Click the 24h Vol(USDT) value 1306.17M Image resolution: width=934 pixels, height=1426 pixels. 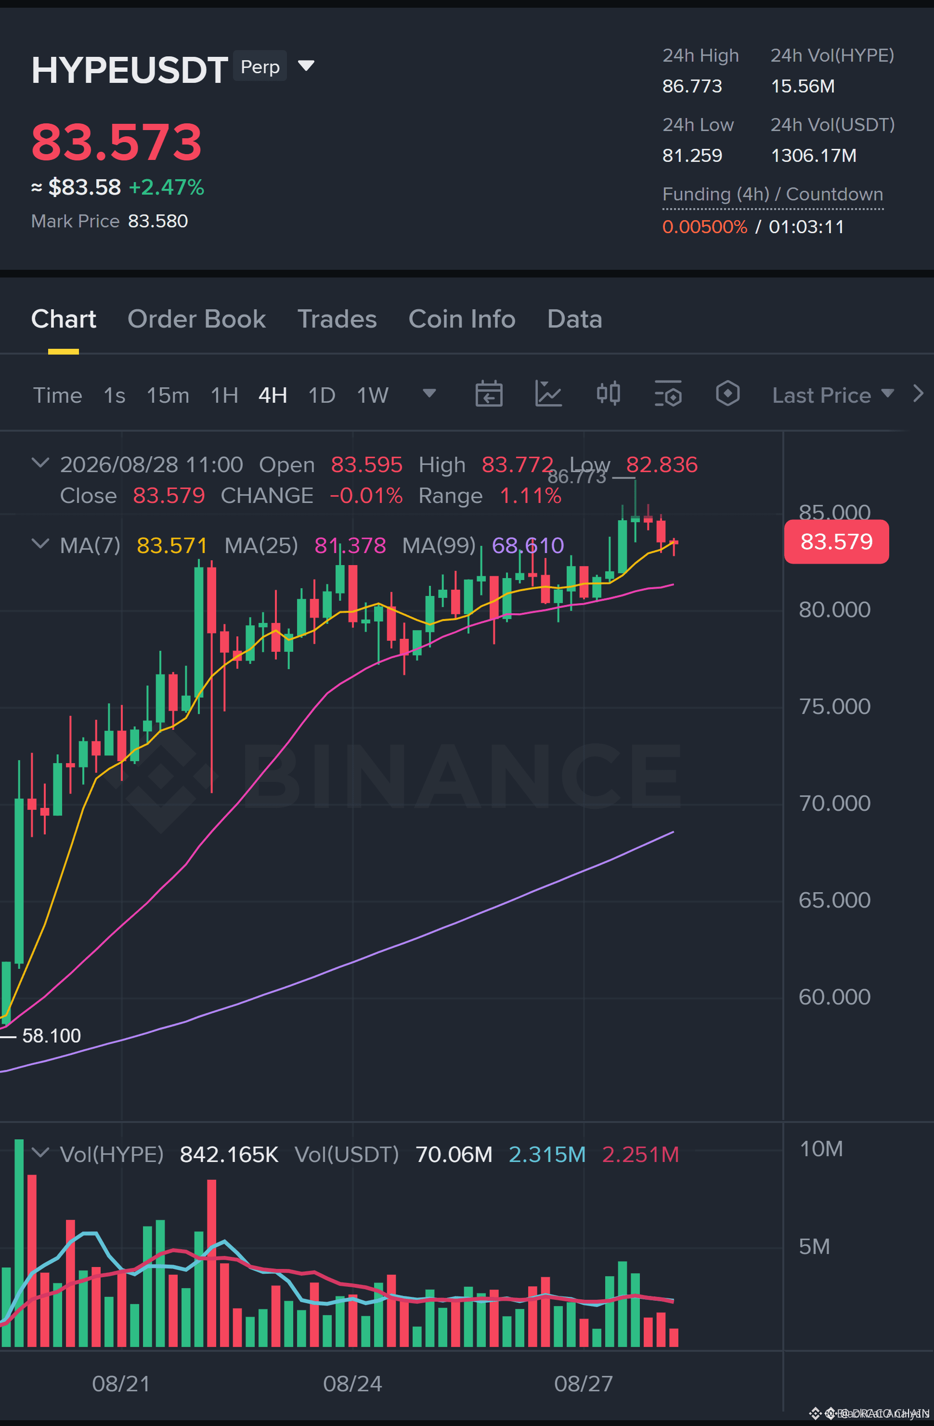(814, 155)
